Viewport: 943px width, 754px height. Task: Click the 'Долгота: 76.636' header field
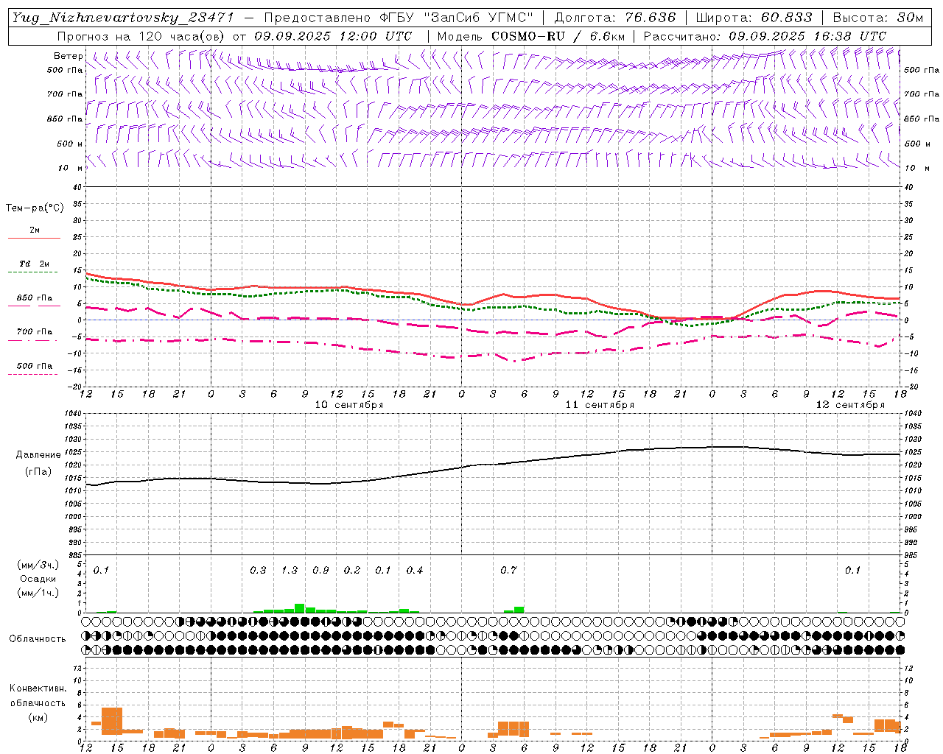(x=614, y=18)
